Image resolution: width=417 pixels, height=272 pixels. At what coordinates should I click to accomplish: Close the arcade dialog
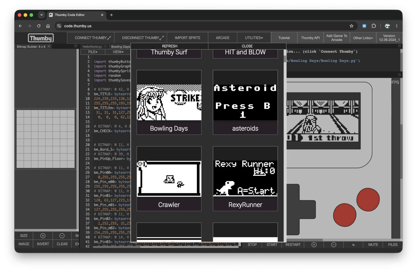tap(247, 46)
